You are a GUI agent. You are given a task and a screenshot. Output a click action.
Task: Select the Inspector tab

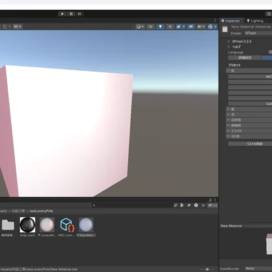[x=230, y=21]
